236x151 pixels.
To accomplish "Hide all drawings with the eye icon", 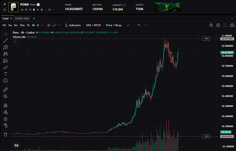I will [x=6, y=125].
